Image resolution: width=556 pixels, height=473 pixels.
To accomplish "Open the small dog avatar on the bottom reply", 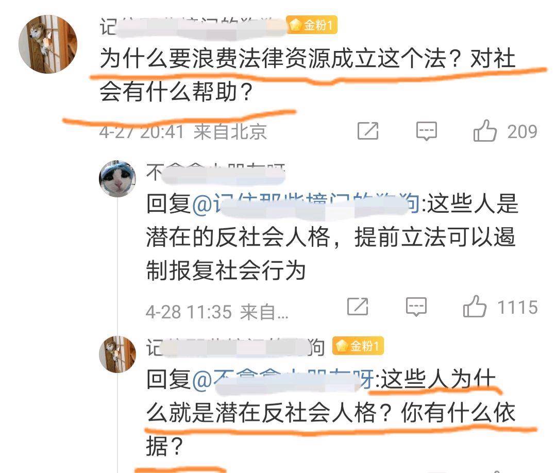I will pyautogui.click(x=117, y=354).
